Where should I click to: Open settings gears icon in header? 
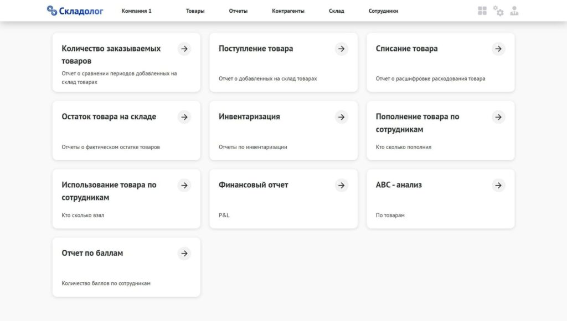[498, 11]
